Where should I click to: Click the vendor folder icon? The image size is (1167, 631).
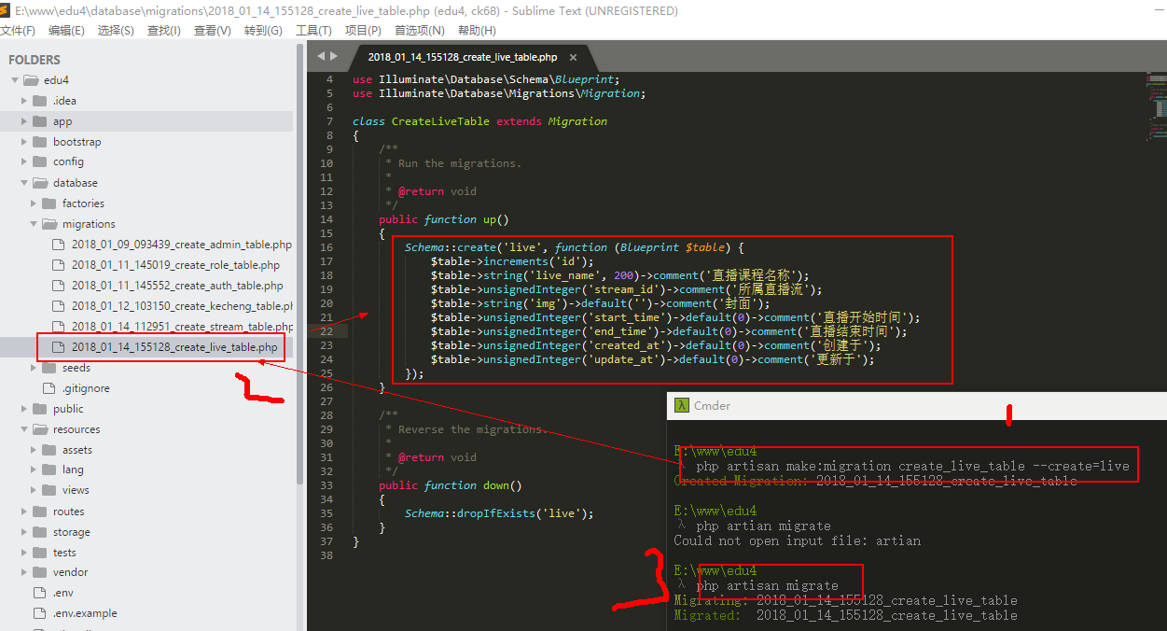[x=39, y=572]
